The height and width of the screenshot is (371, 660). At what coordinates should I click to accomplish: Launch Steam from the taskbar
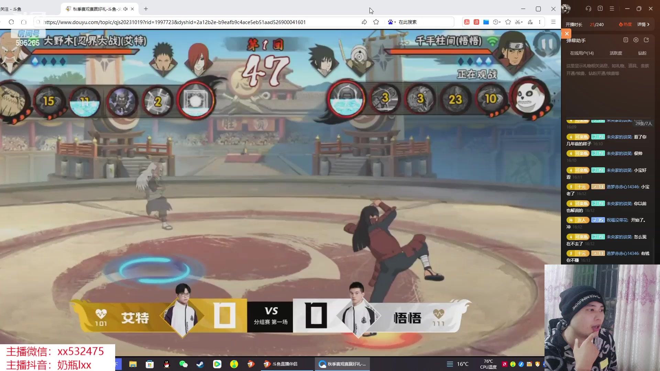coord(200,364)
